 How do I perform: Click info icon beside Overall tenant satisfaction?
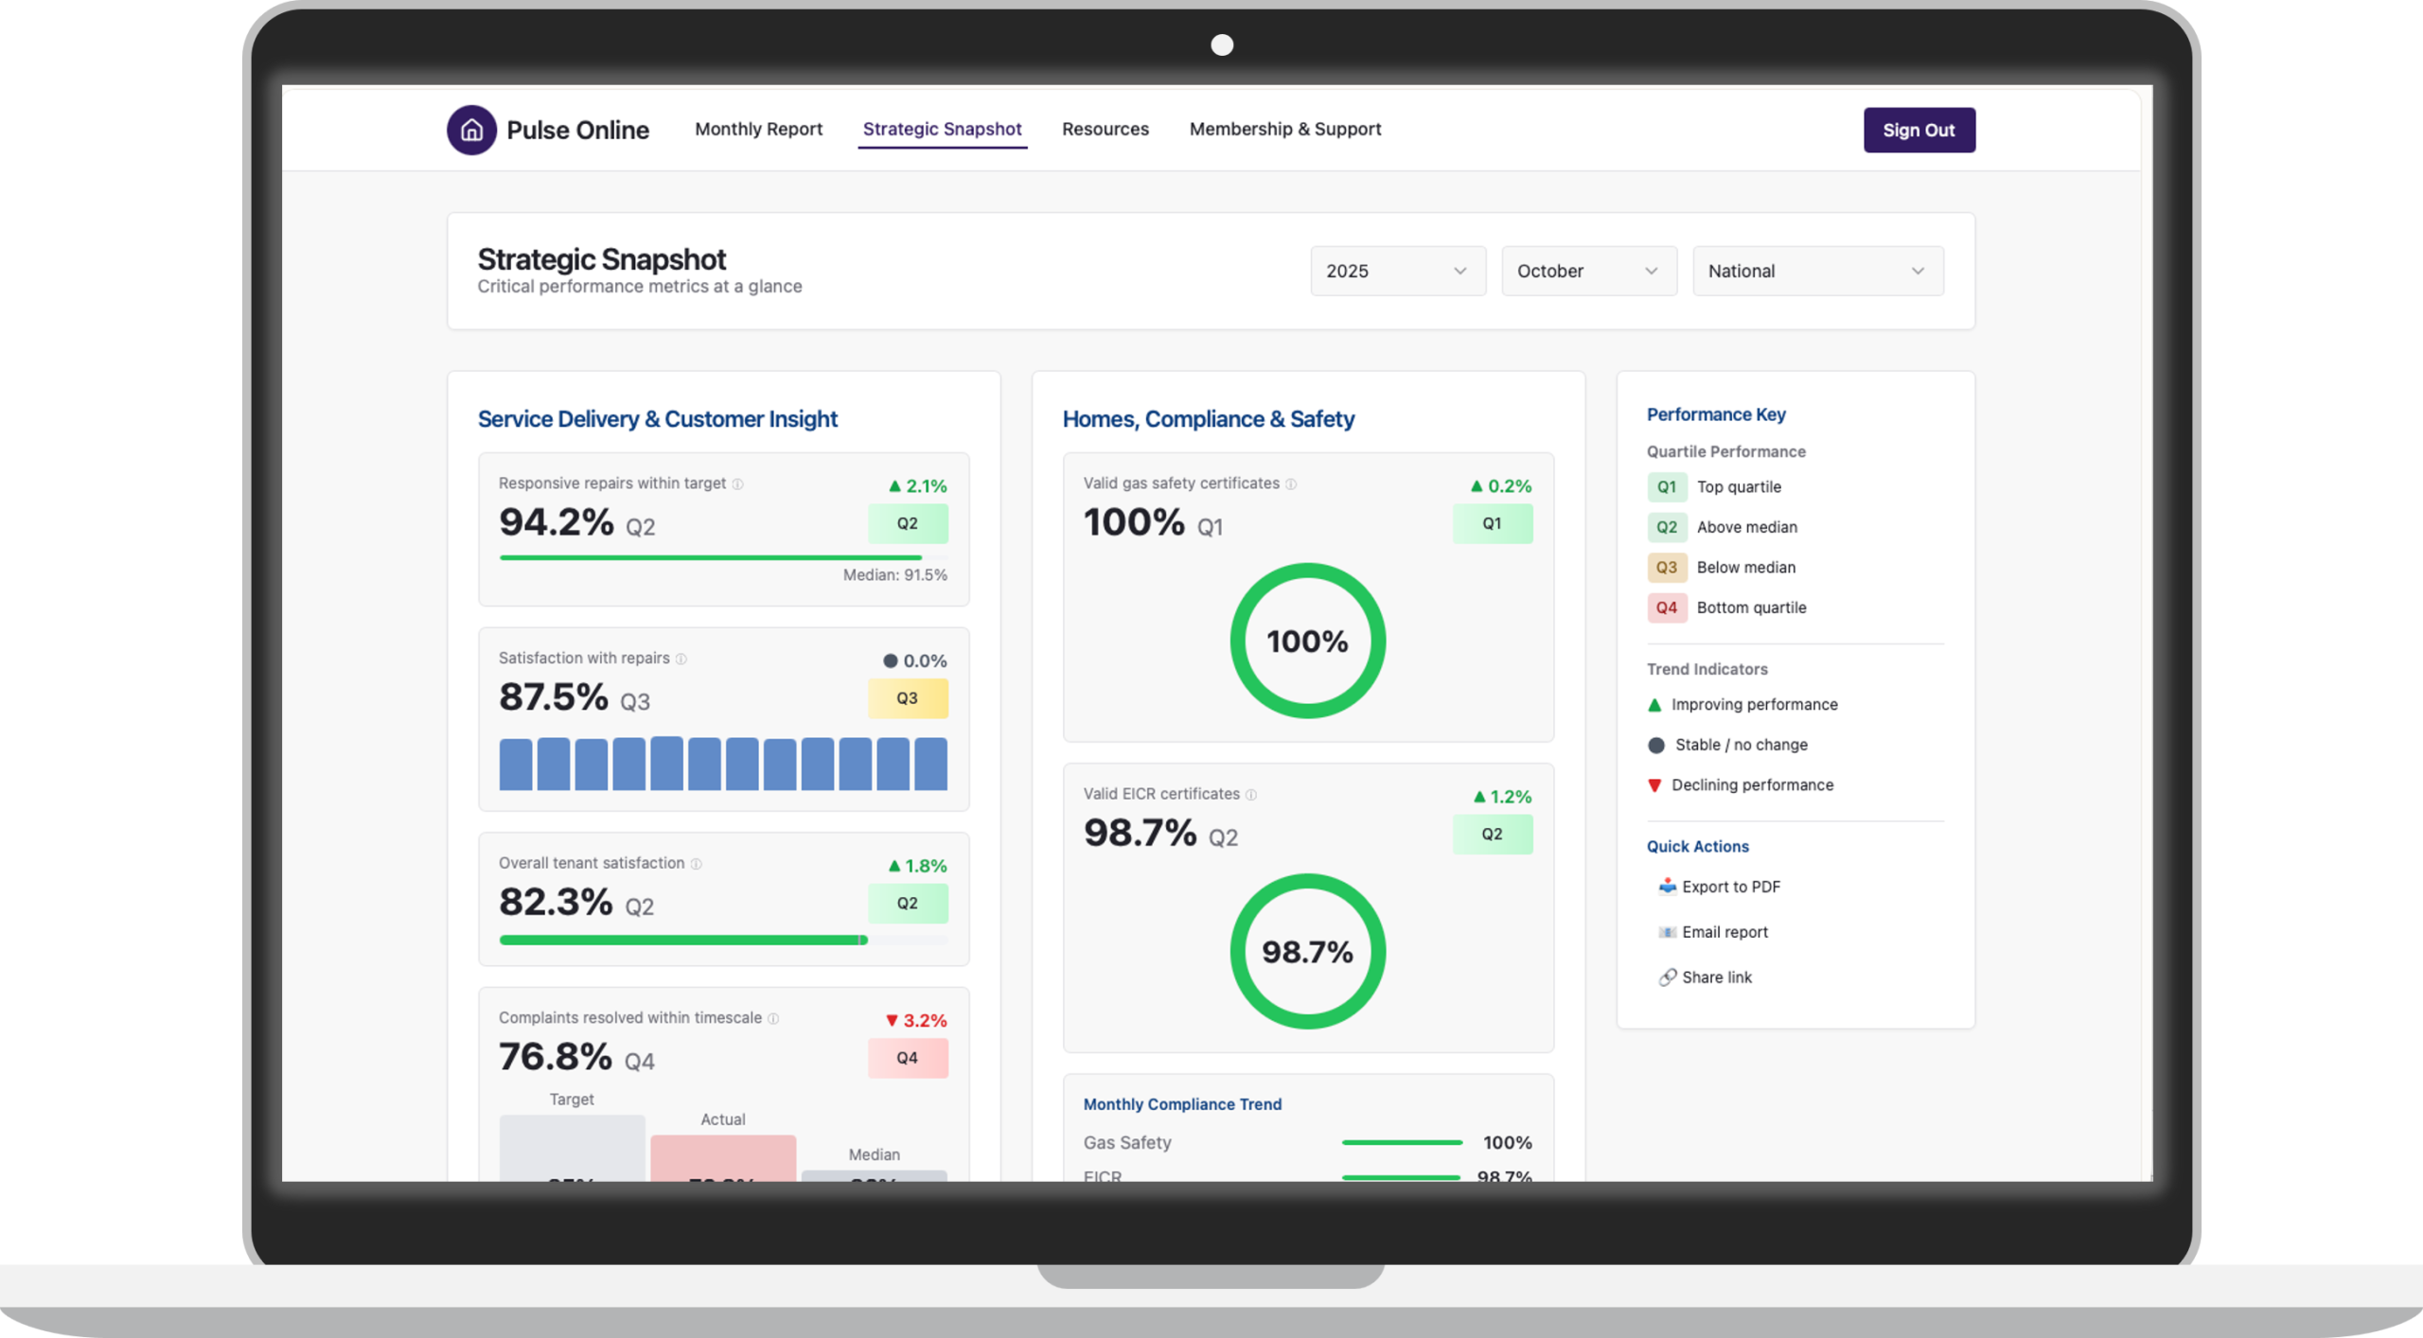pyautogui.click(x=697, y=864)
